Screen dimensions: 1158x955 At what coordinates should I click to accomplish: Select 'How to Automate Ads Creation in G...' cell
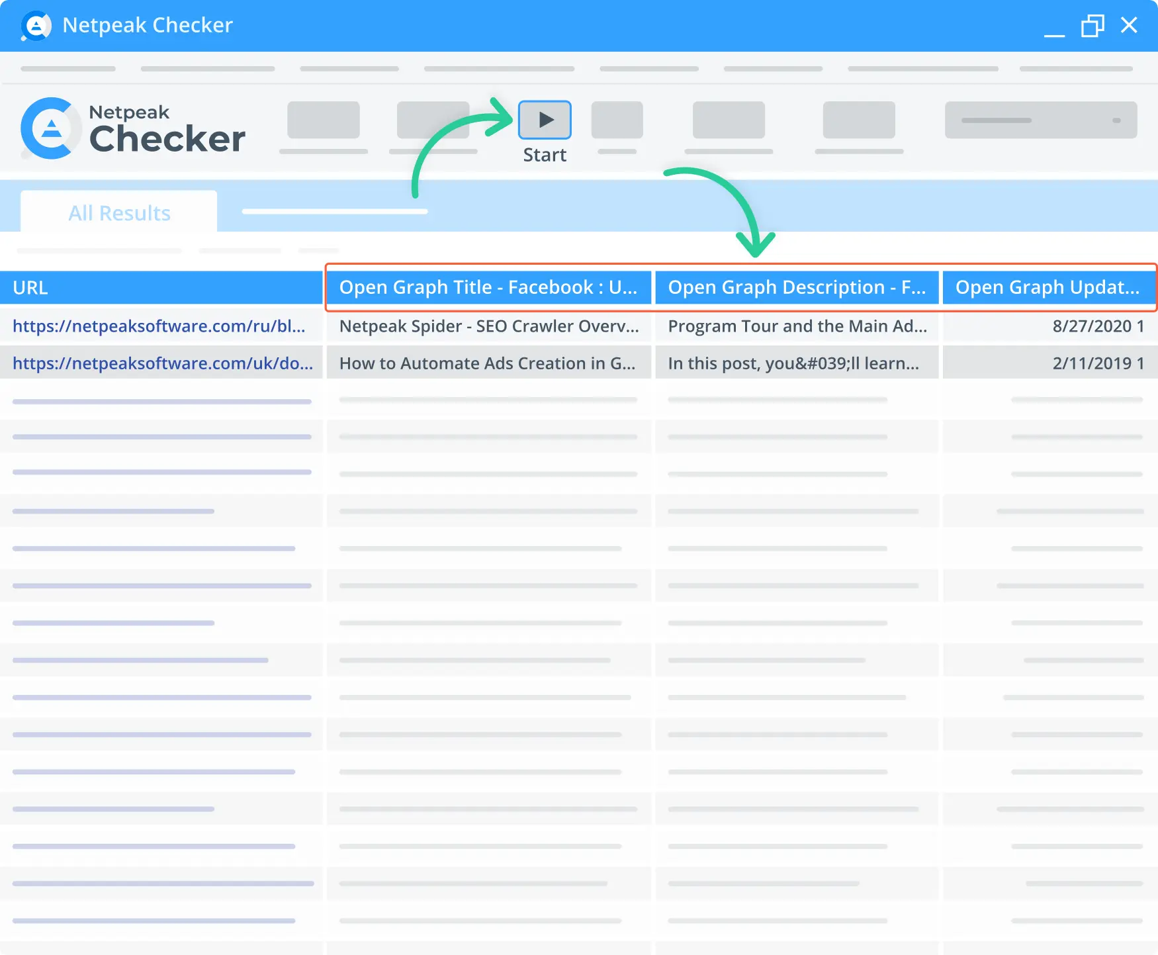489,363
